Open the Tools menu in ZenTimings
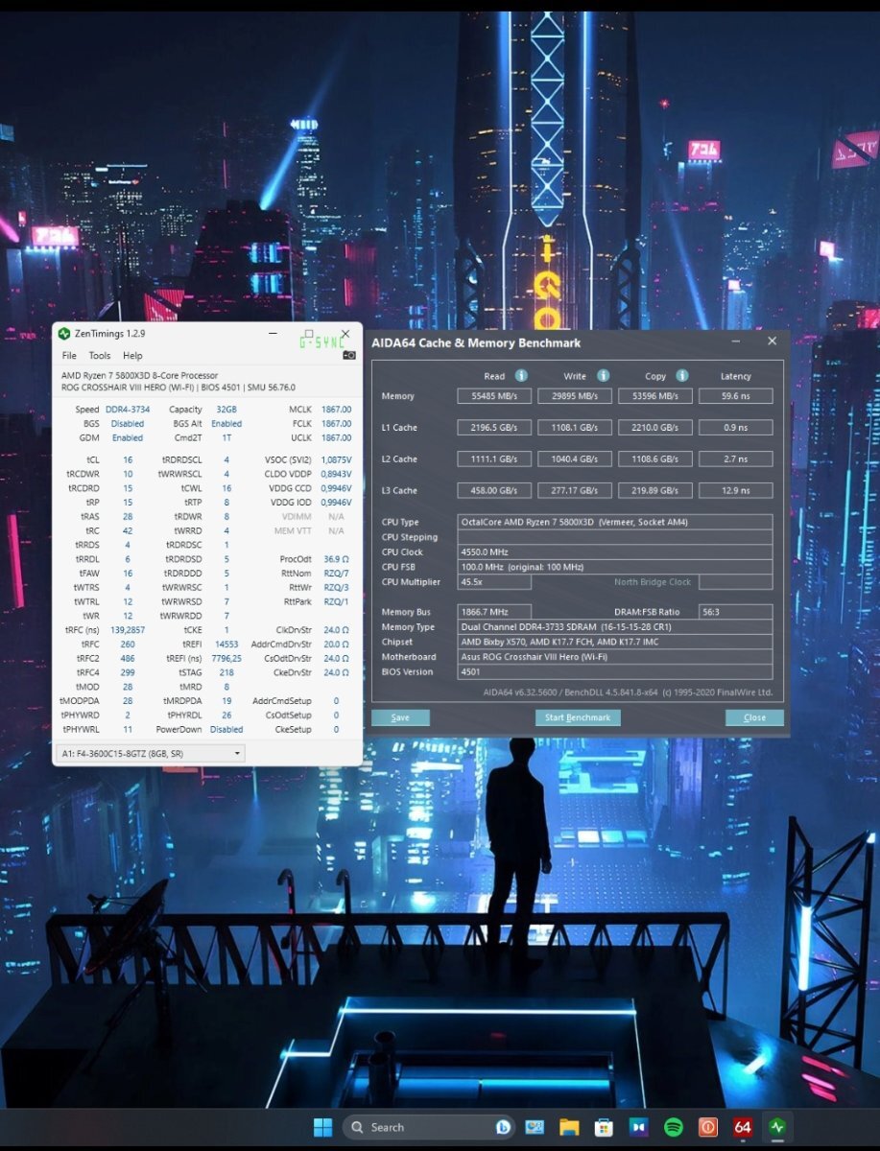 point(100,356)
